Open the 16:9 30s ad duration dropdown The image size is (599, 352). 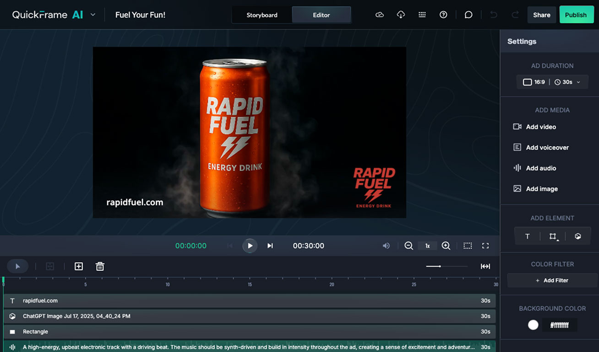tap(552, 82)
